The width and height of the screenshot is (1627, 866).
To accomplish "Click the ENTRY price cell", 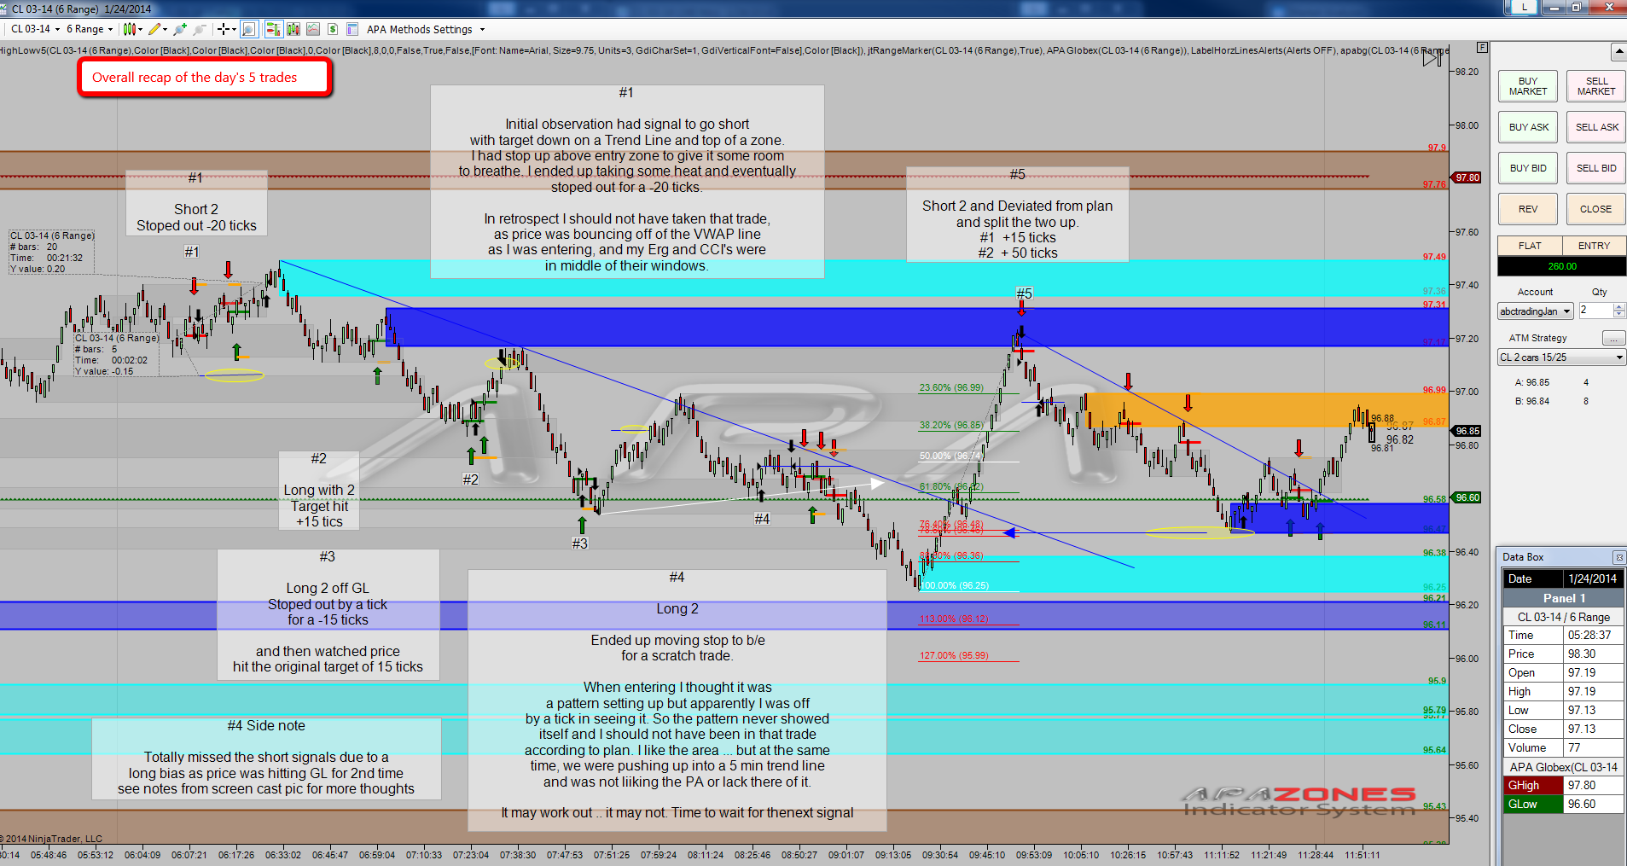I will click(1594, 246).
